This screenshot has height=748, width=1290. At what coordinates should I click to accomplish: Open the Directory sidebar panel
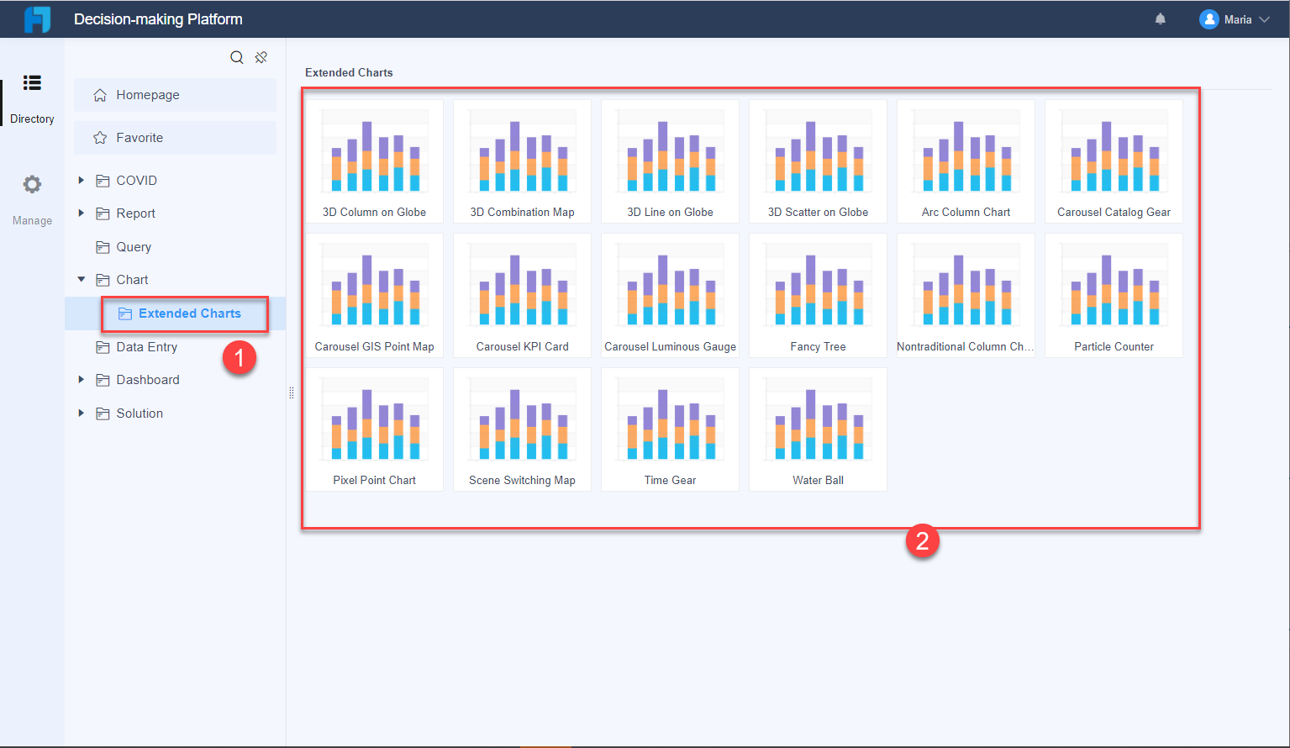pos(32,98)
